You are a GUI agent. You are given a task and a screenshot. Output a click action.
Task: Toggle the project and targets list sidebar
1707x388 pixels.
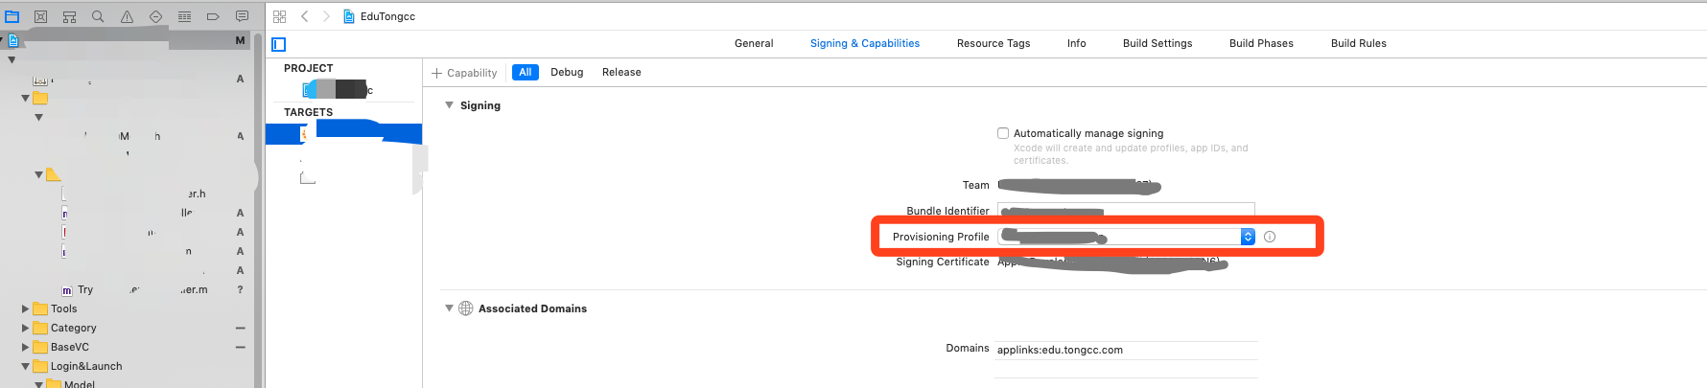tap(279, 44)
